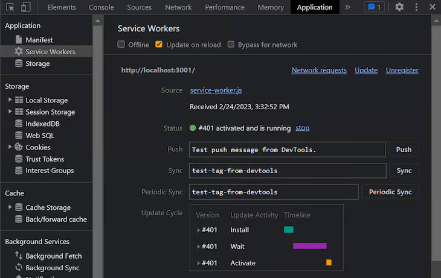Expand the Cache Storage tree item
Viewport: 441px width, 278px height.
pyautogui.click(x=10, y=207)
